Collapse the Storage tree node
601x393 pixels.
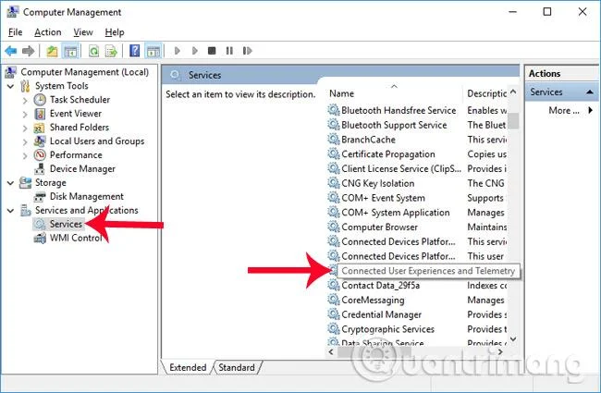point(11,183)
